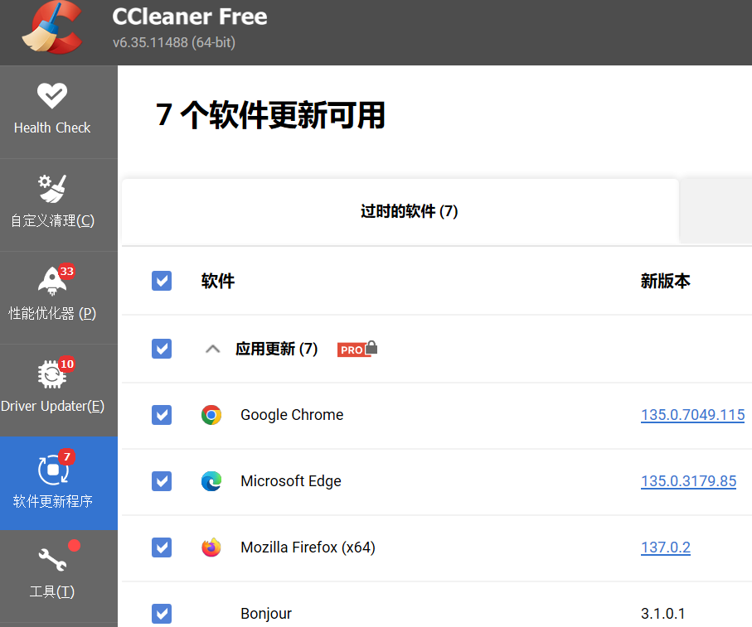Toggle the select-all 软件 header checkbox

point(162,281)
